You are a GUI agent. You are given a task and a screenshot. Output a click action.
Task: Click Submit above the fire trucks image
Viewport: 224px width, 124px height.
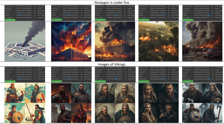(188, 20)
